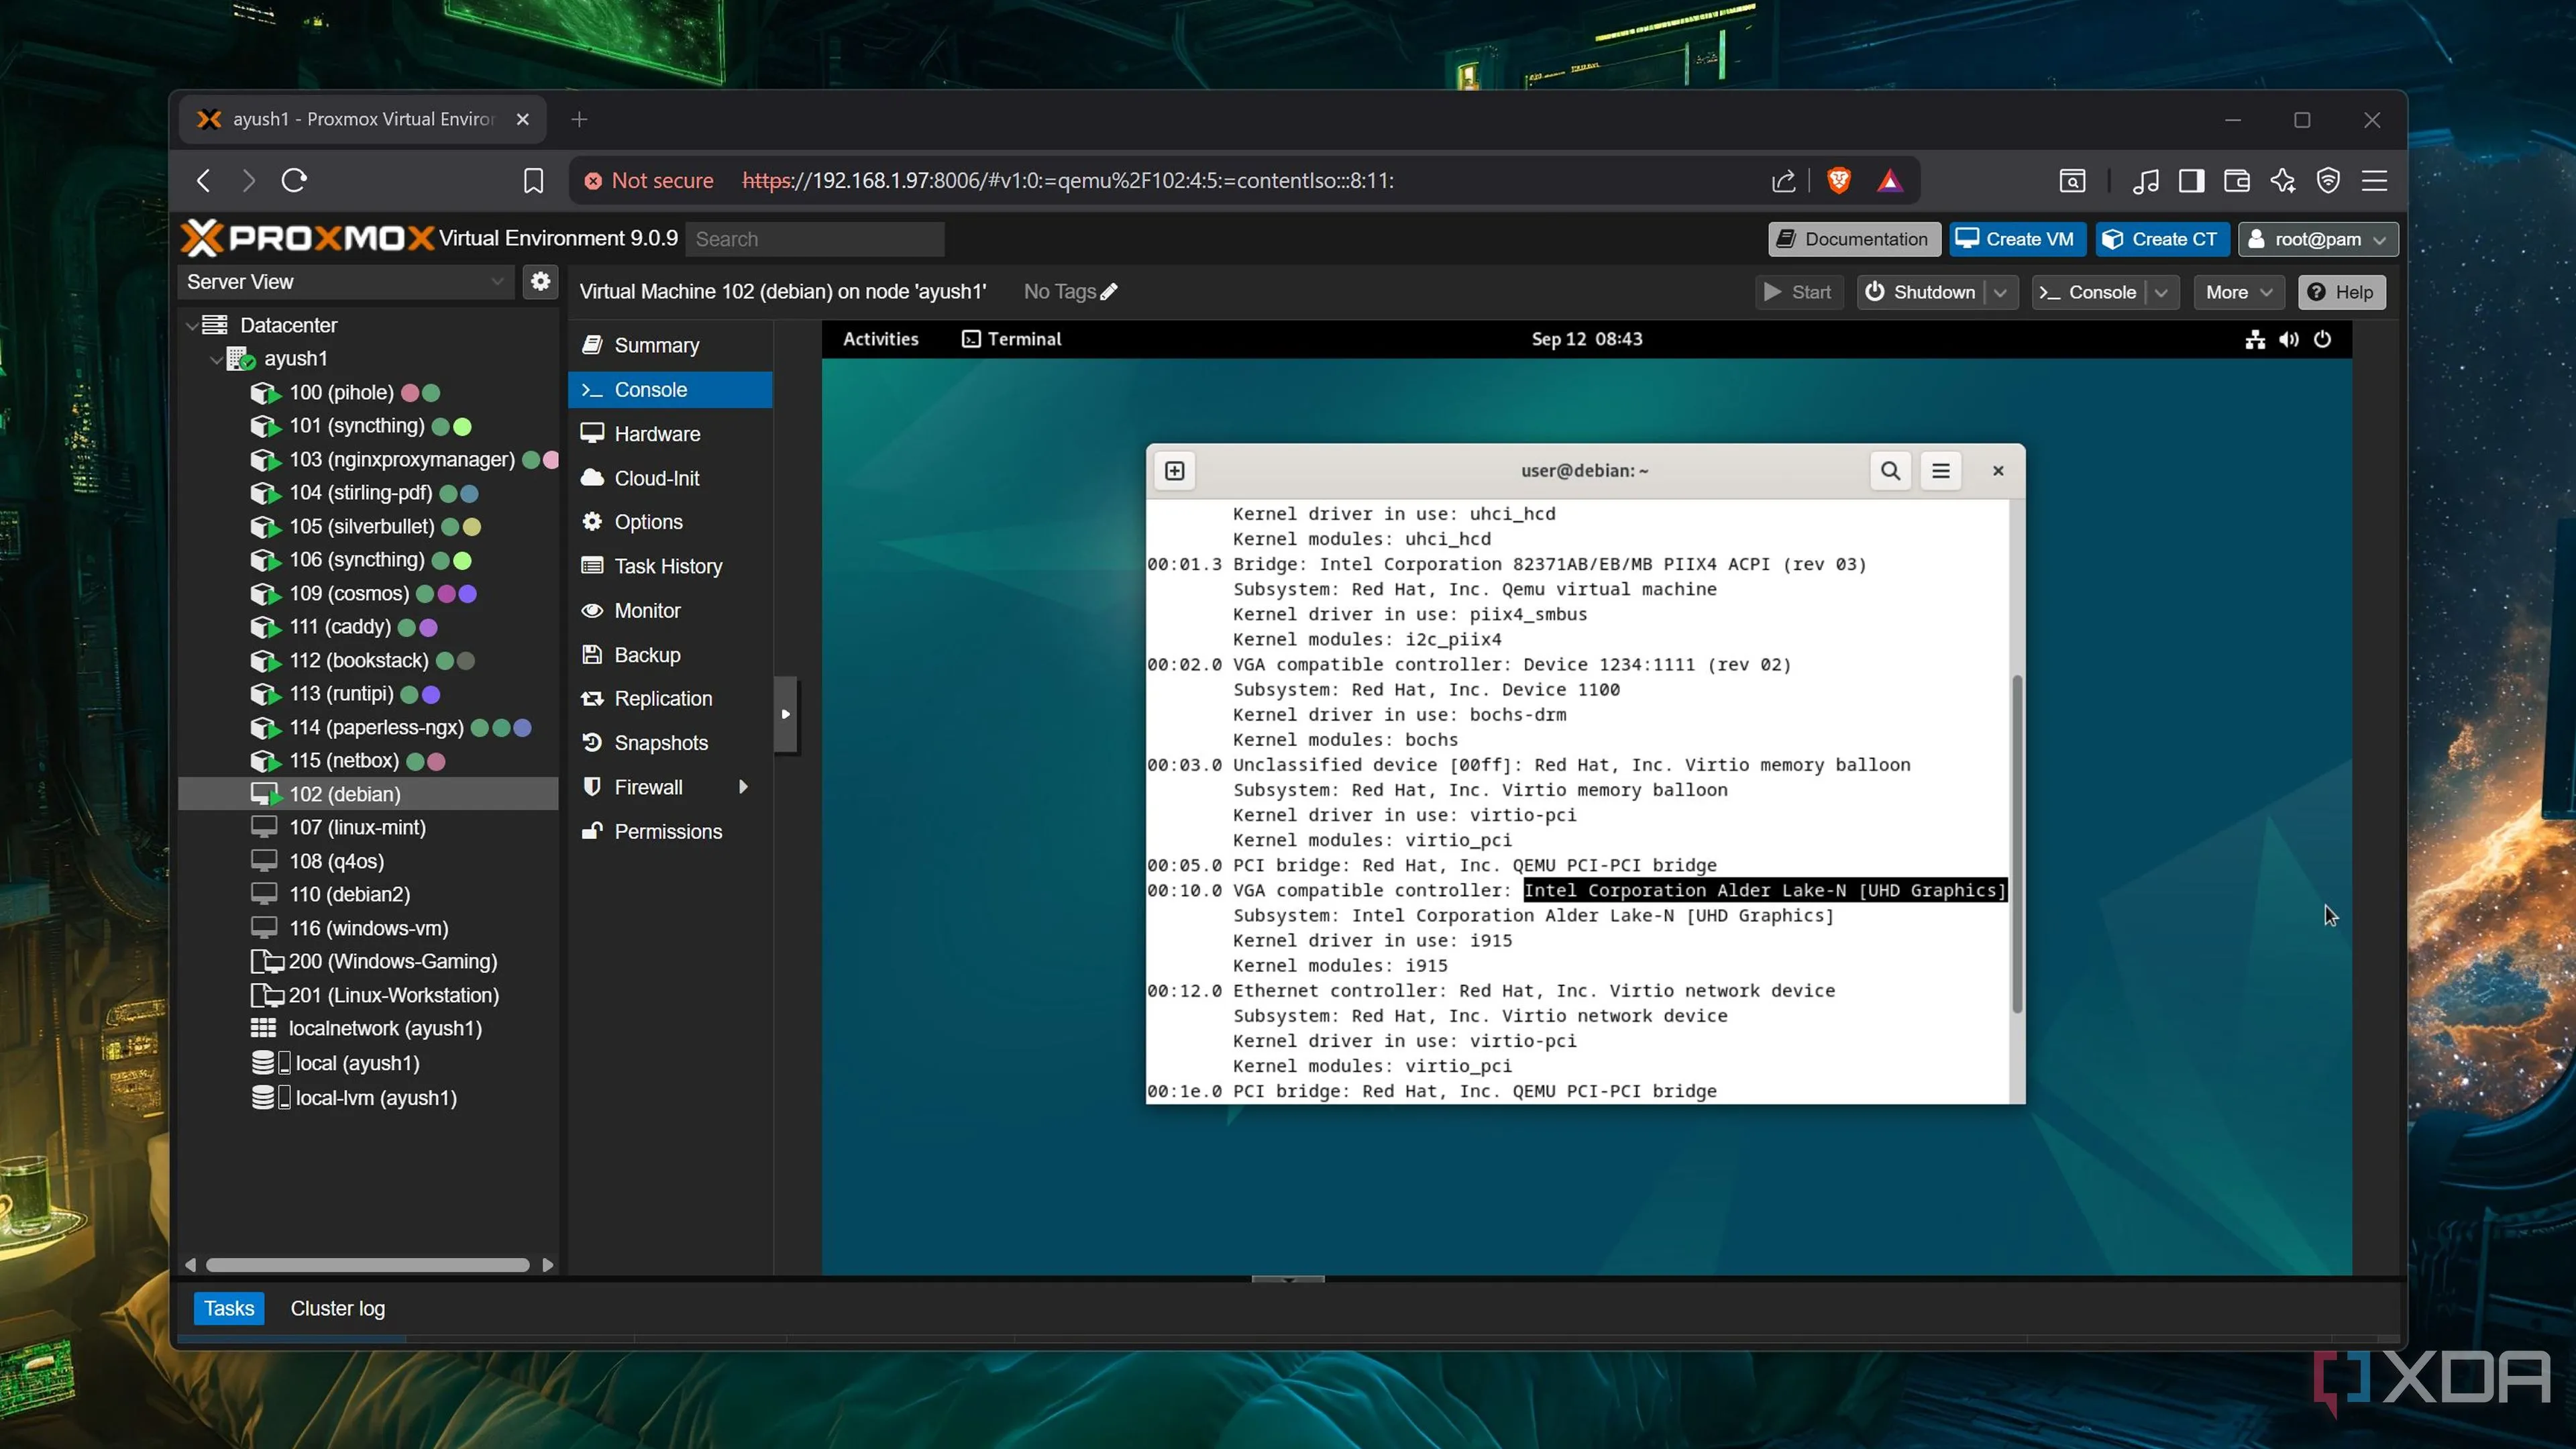Open the terminal window hamburger menu

click(x=1941, y=470)
